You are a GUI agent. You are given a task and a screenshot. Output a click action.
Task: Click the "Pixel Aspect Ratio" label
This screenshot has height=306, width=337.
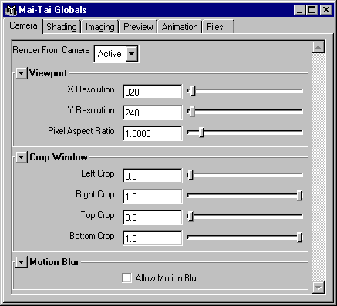(81, 131)
